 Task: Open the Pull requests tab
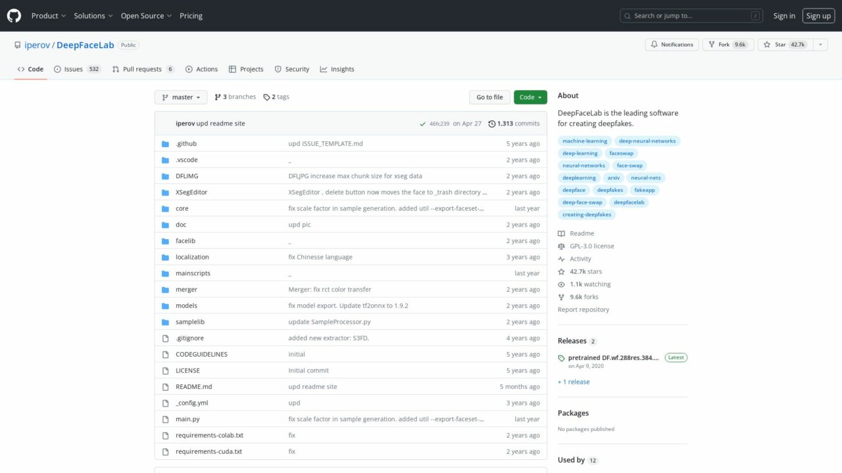[x=143, y=69]
